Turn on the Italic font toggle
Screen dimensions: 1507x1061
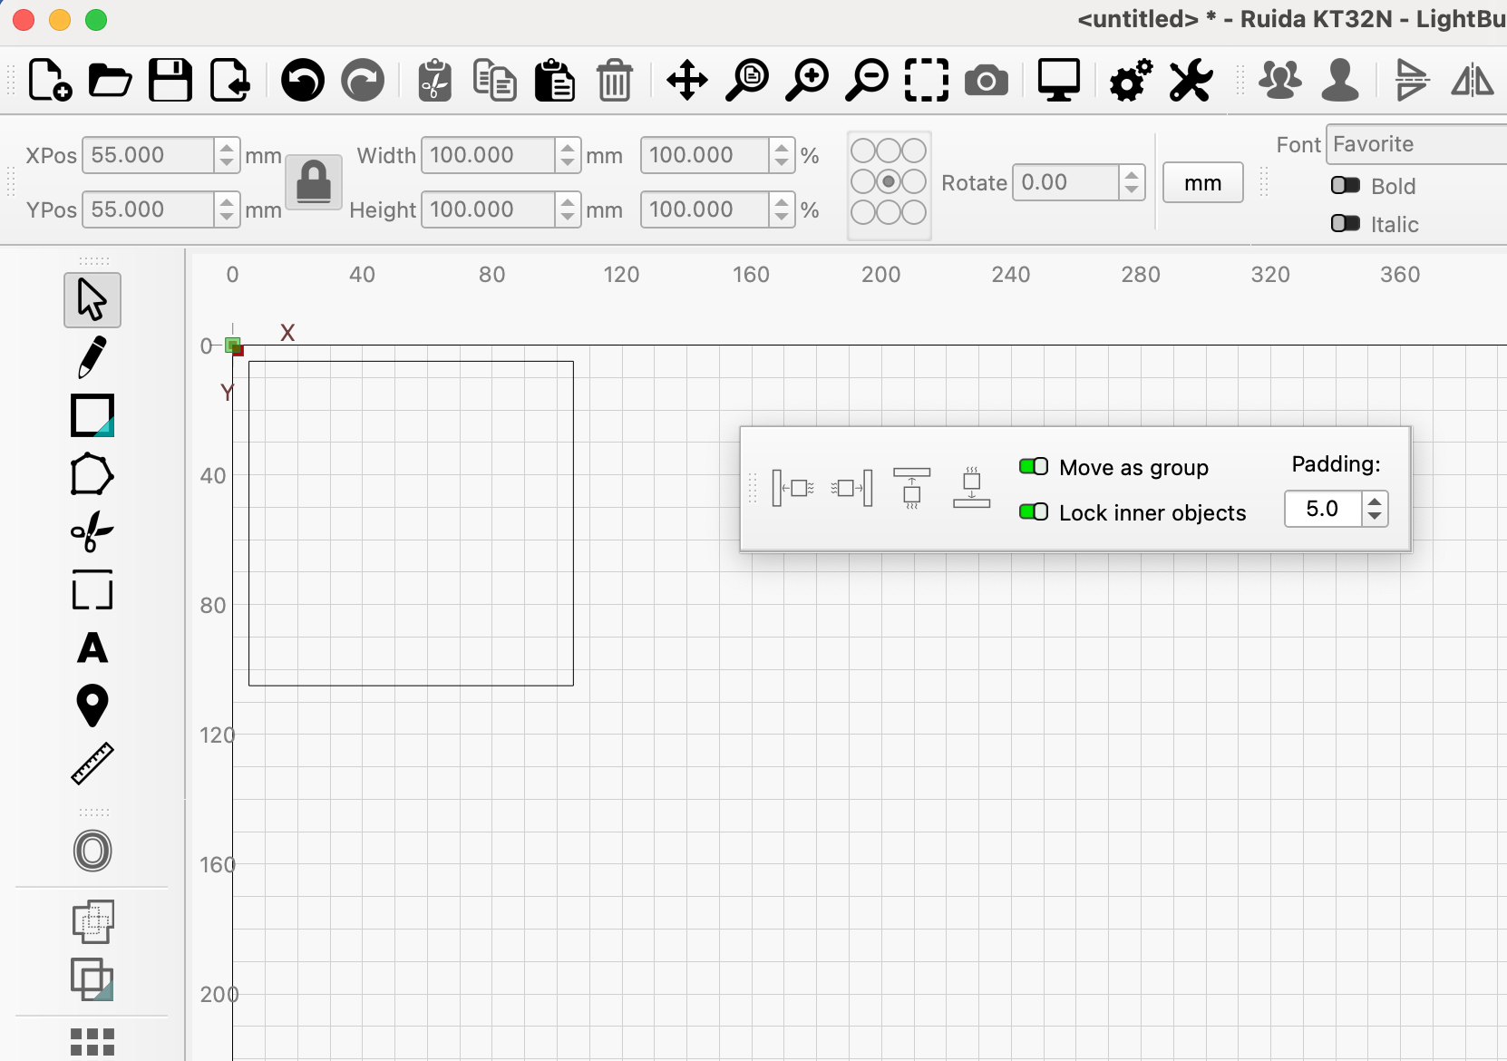pyautogui.click(x=1345, y=224)
